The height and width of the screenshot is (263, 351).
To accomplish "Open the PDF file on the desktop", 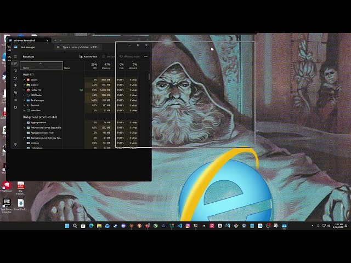I will pyautogui.click(x=21, y=188).
